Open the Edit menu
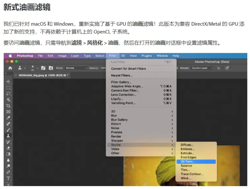 50,56
